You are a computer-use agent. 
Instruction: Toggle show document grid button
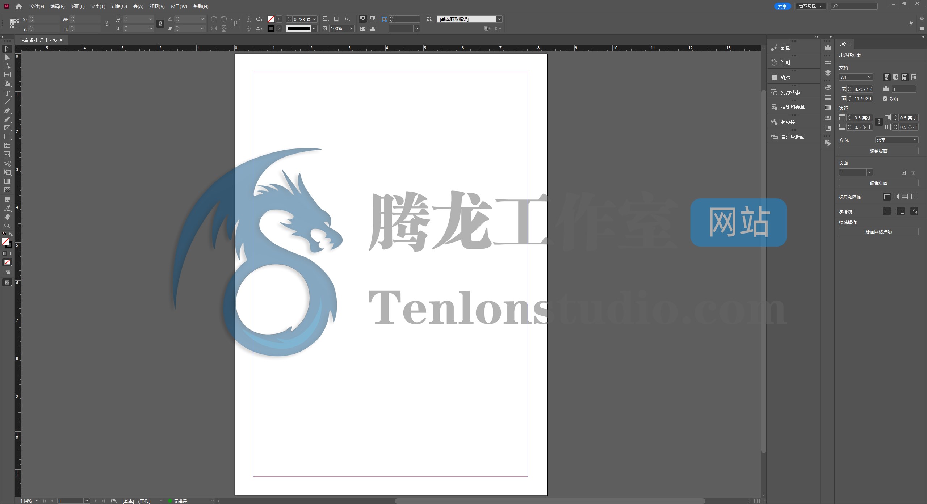(x=905, y=197)
